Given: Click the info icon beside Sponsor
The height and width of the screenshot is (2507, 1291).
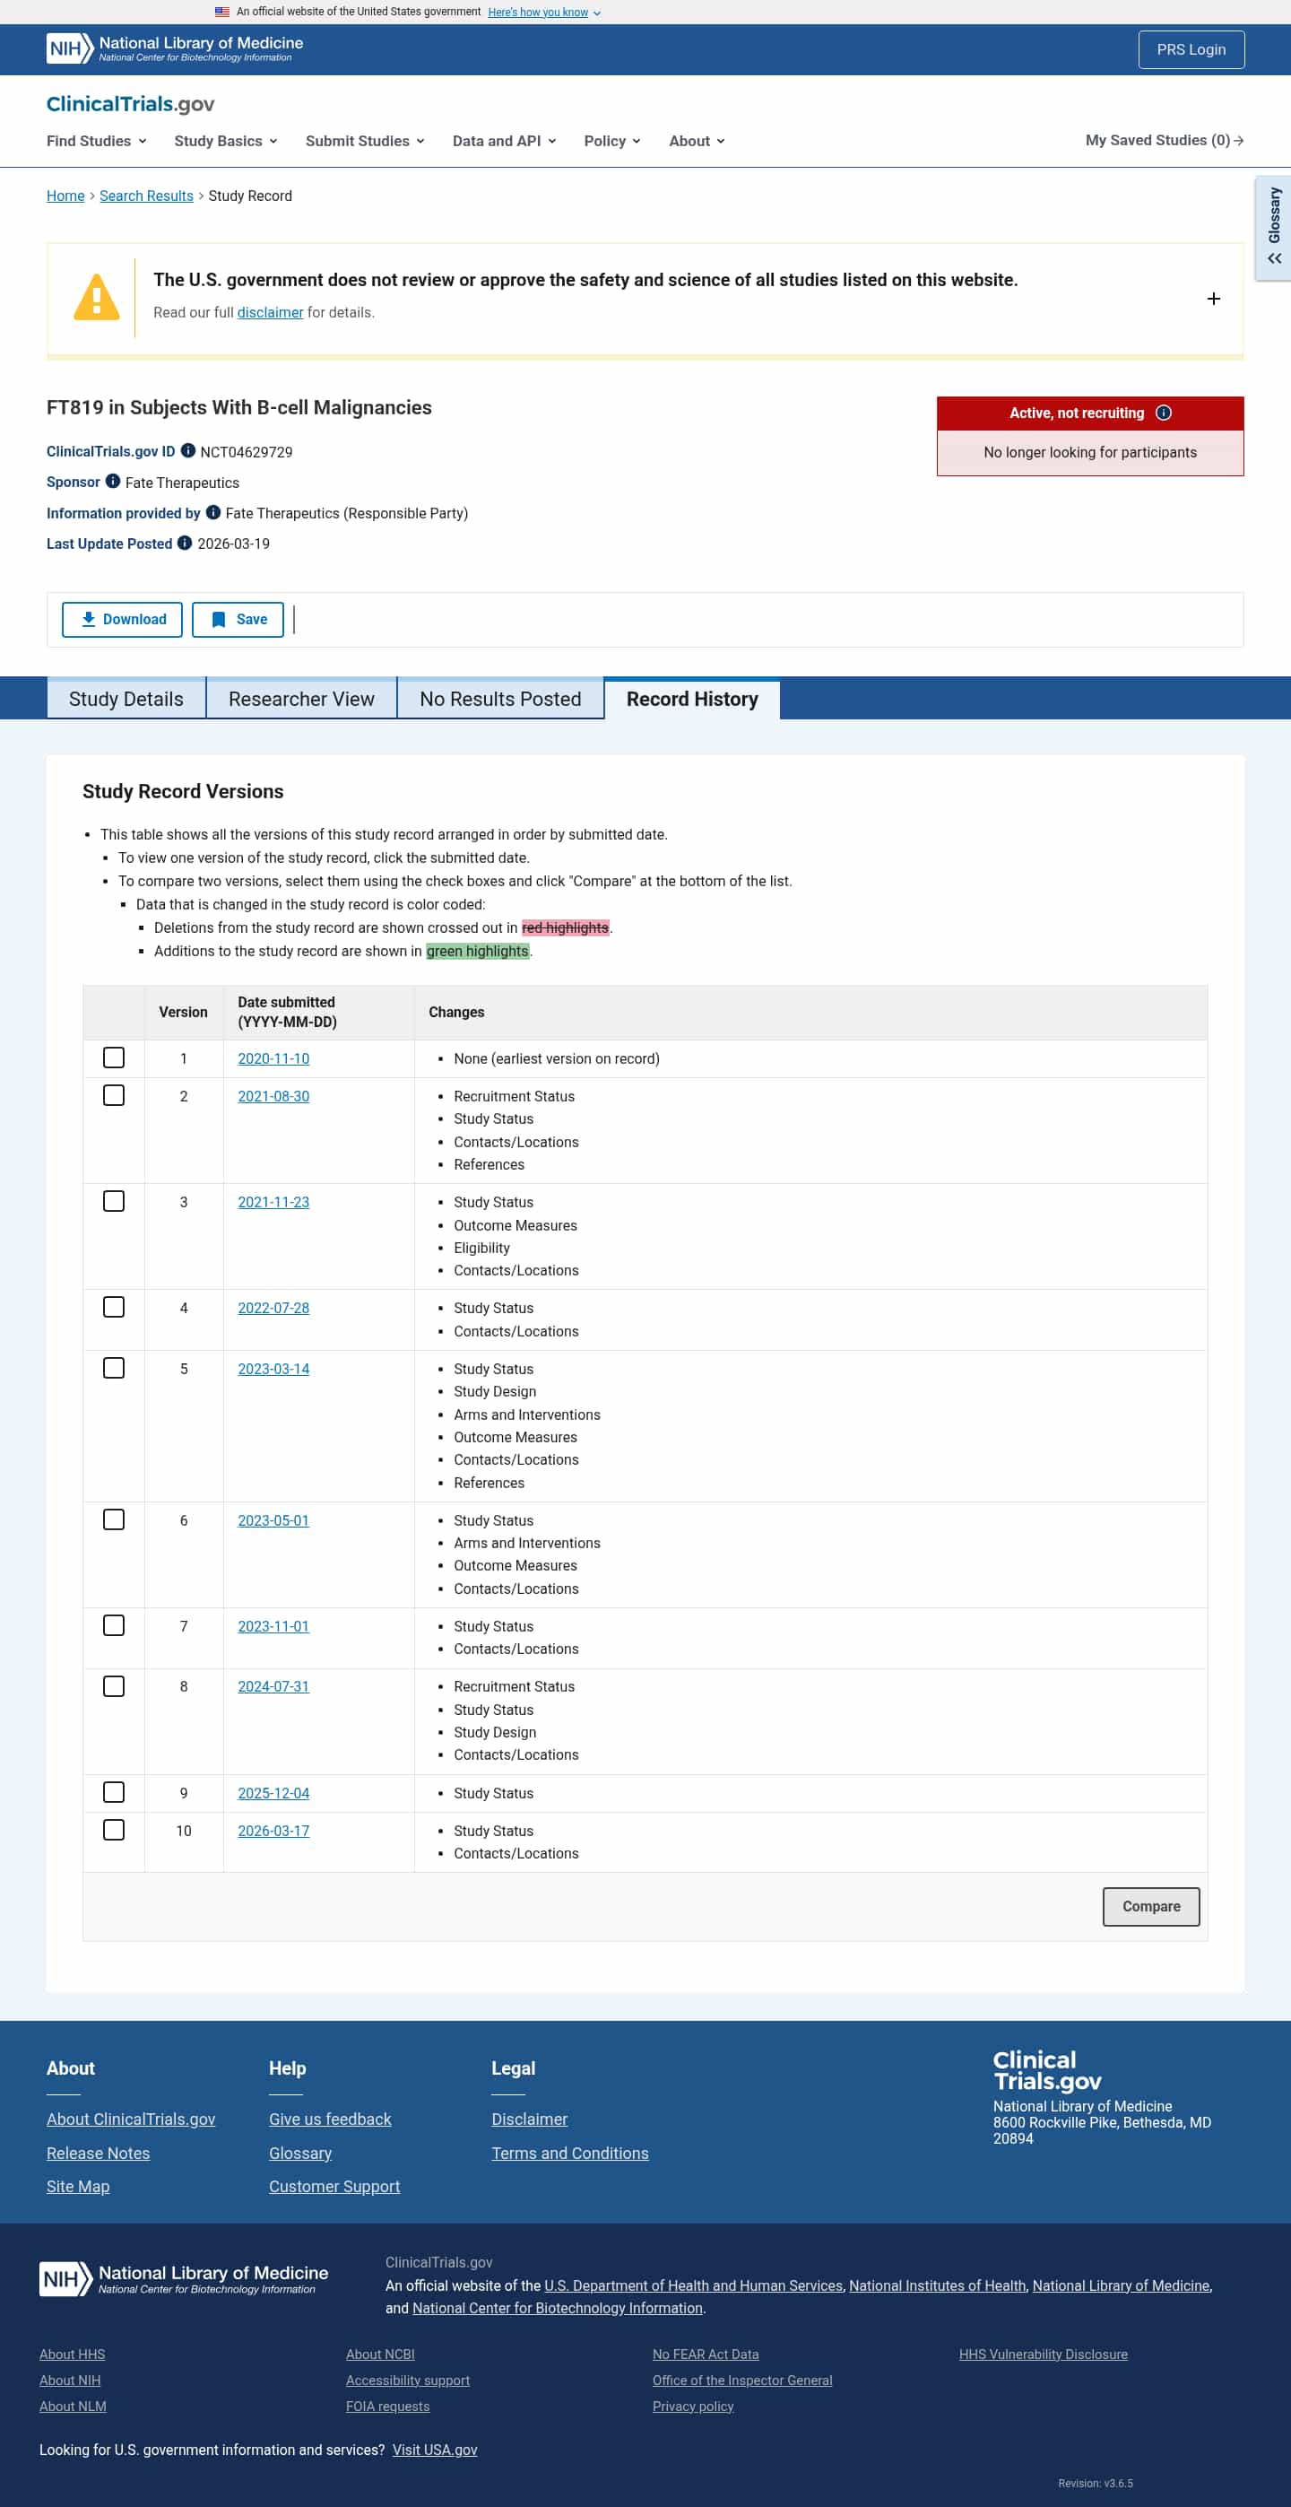Looking at the screenshot, I should pos(113,481).
